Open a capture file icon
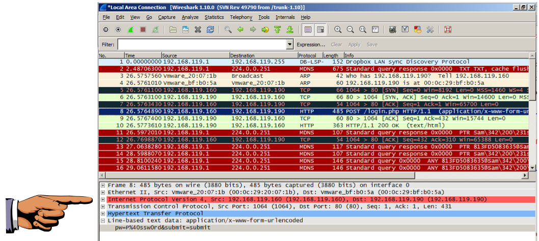This screenshot has height=241, width=539. point(173,30)
